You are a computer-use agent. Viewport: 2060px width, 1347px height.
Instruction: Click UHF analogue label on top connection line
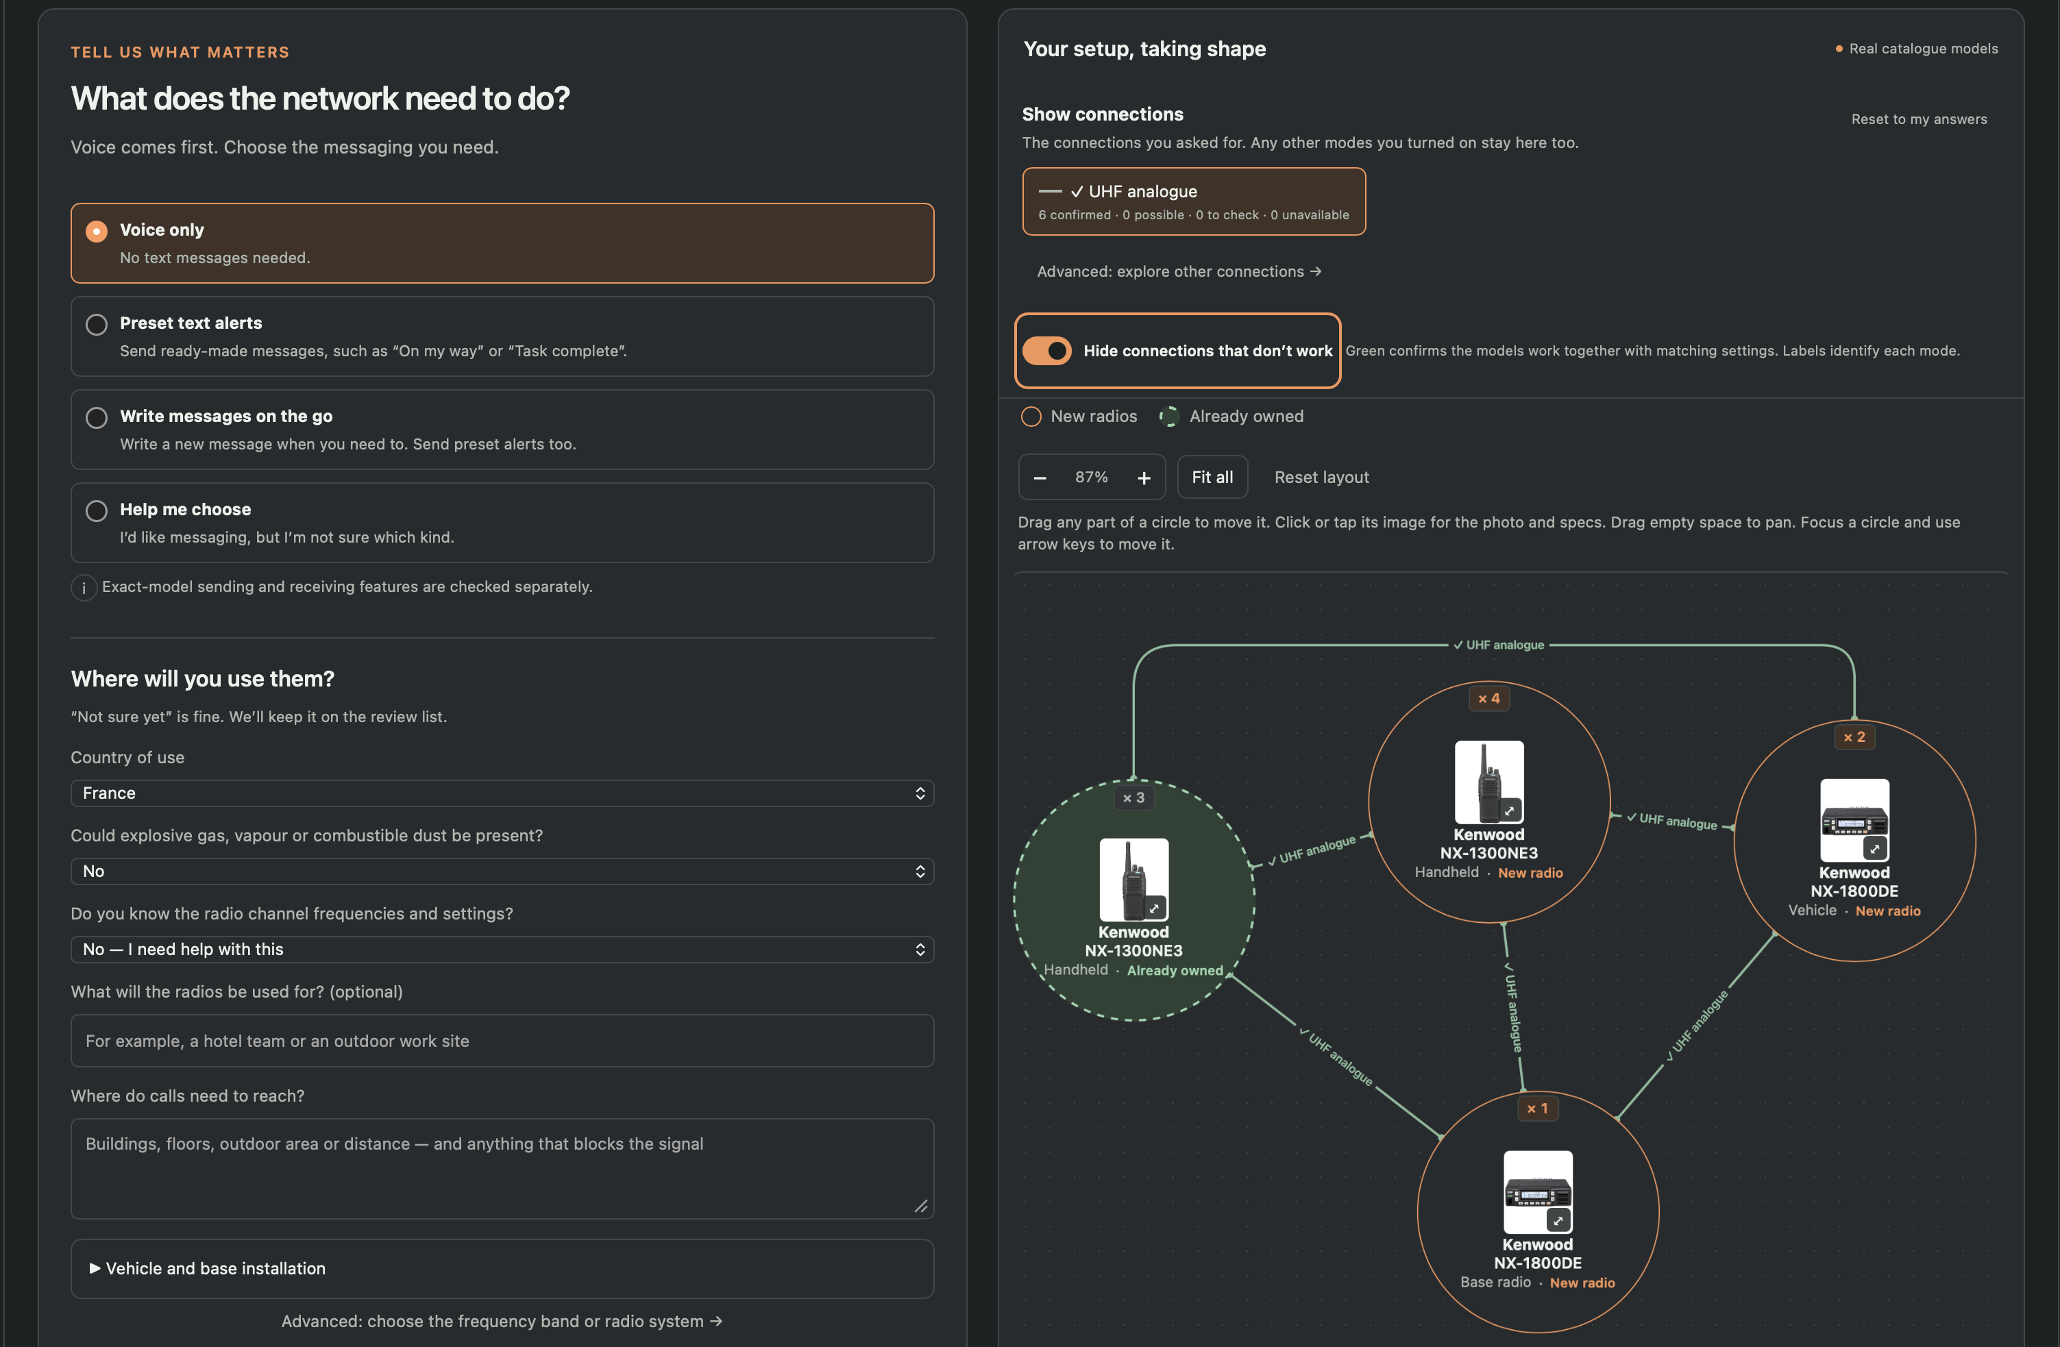click(1498, 645)
